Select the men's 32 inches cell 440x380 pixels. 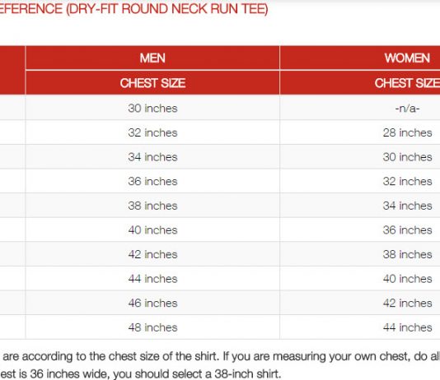click(x=152, y=132)
